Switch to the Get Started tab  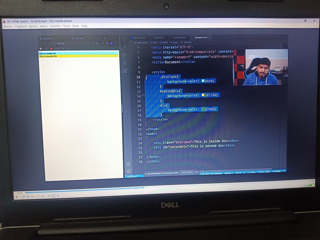tap(139, 38)
